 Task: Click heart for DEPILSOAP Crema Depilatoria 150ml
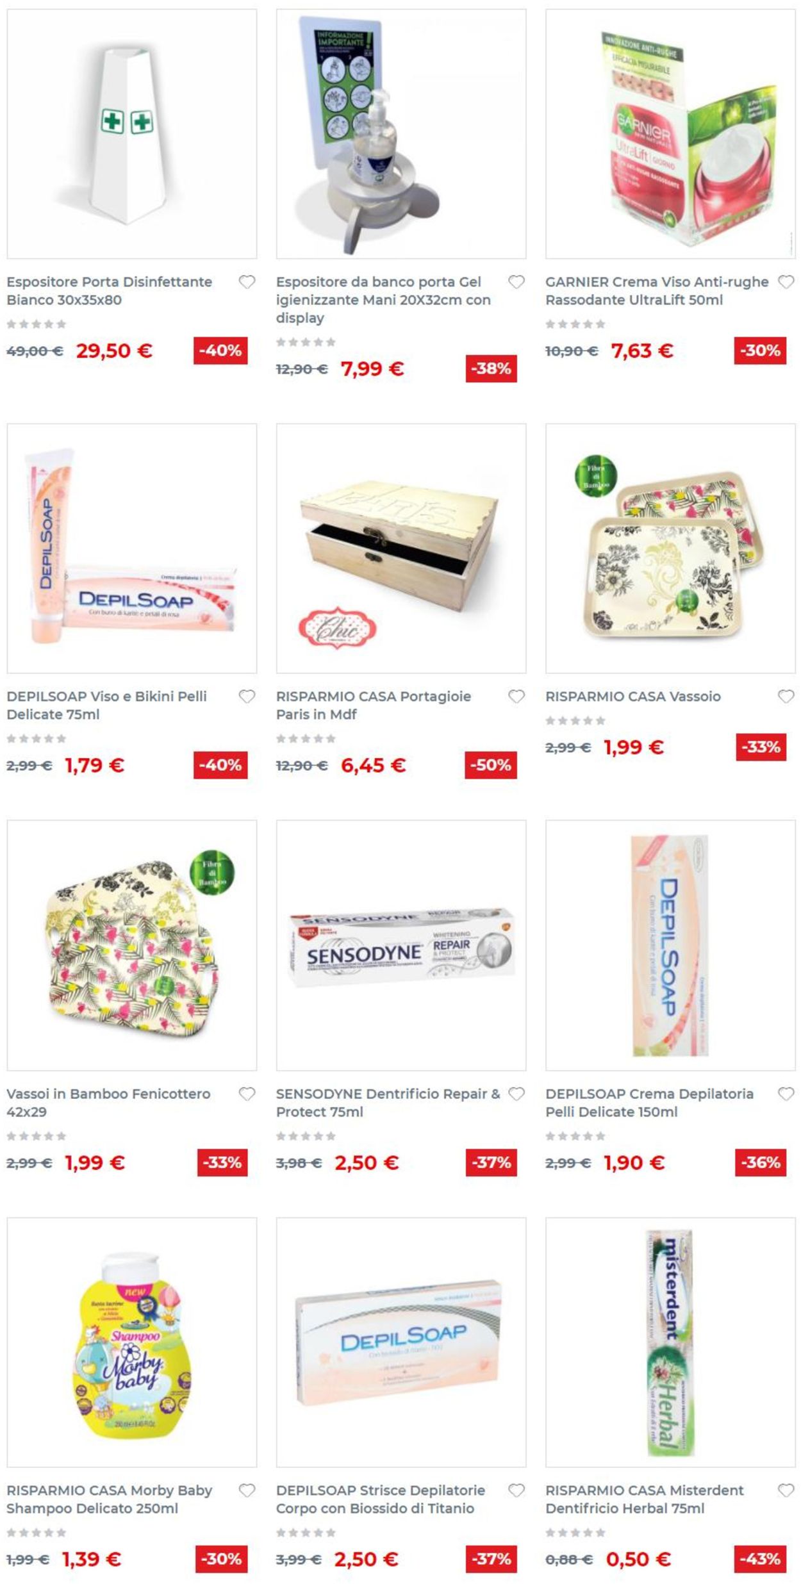[786, 1093]
